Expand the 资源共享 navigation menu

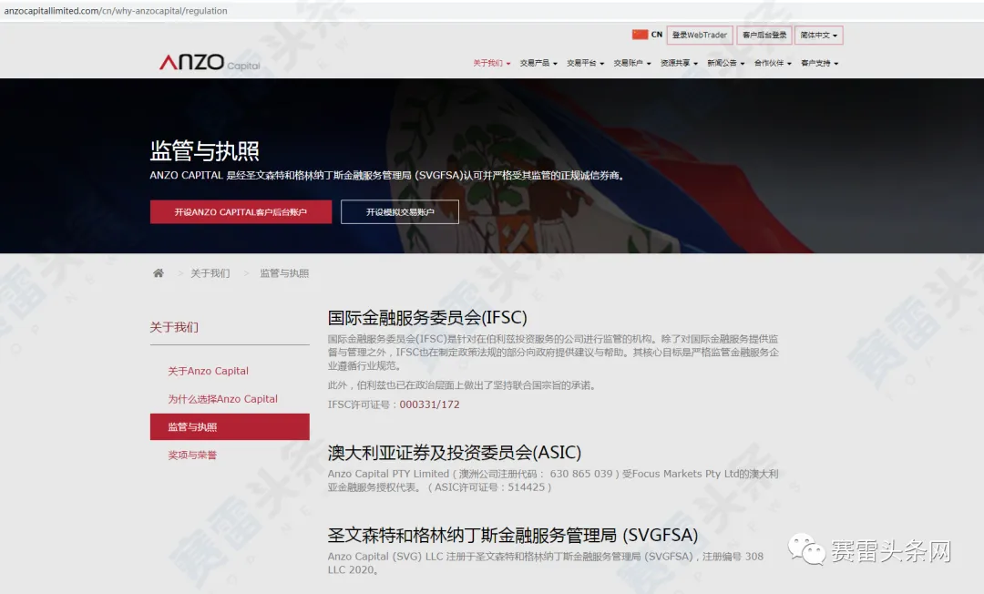click(x=679, y=63)
